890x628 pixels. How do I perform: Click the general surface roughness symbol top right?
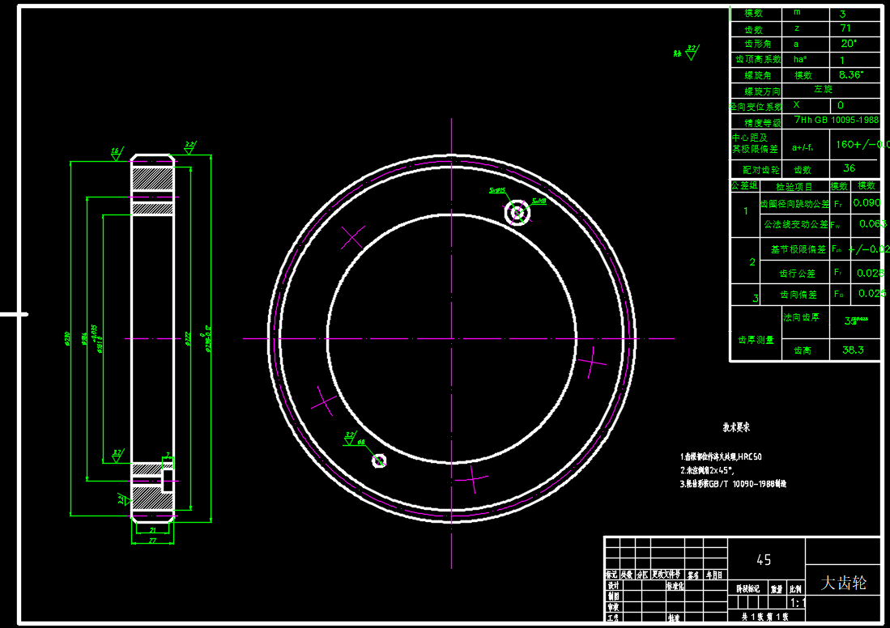click(689, 53)
